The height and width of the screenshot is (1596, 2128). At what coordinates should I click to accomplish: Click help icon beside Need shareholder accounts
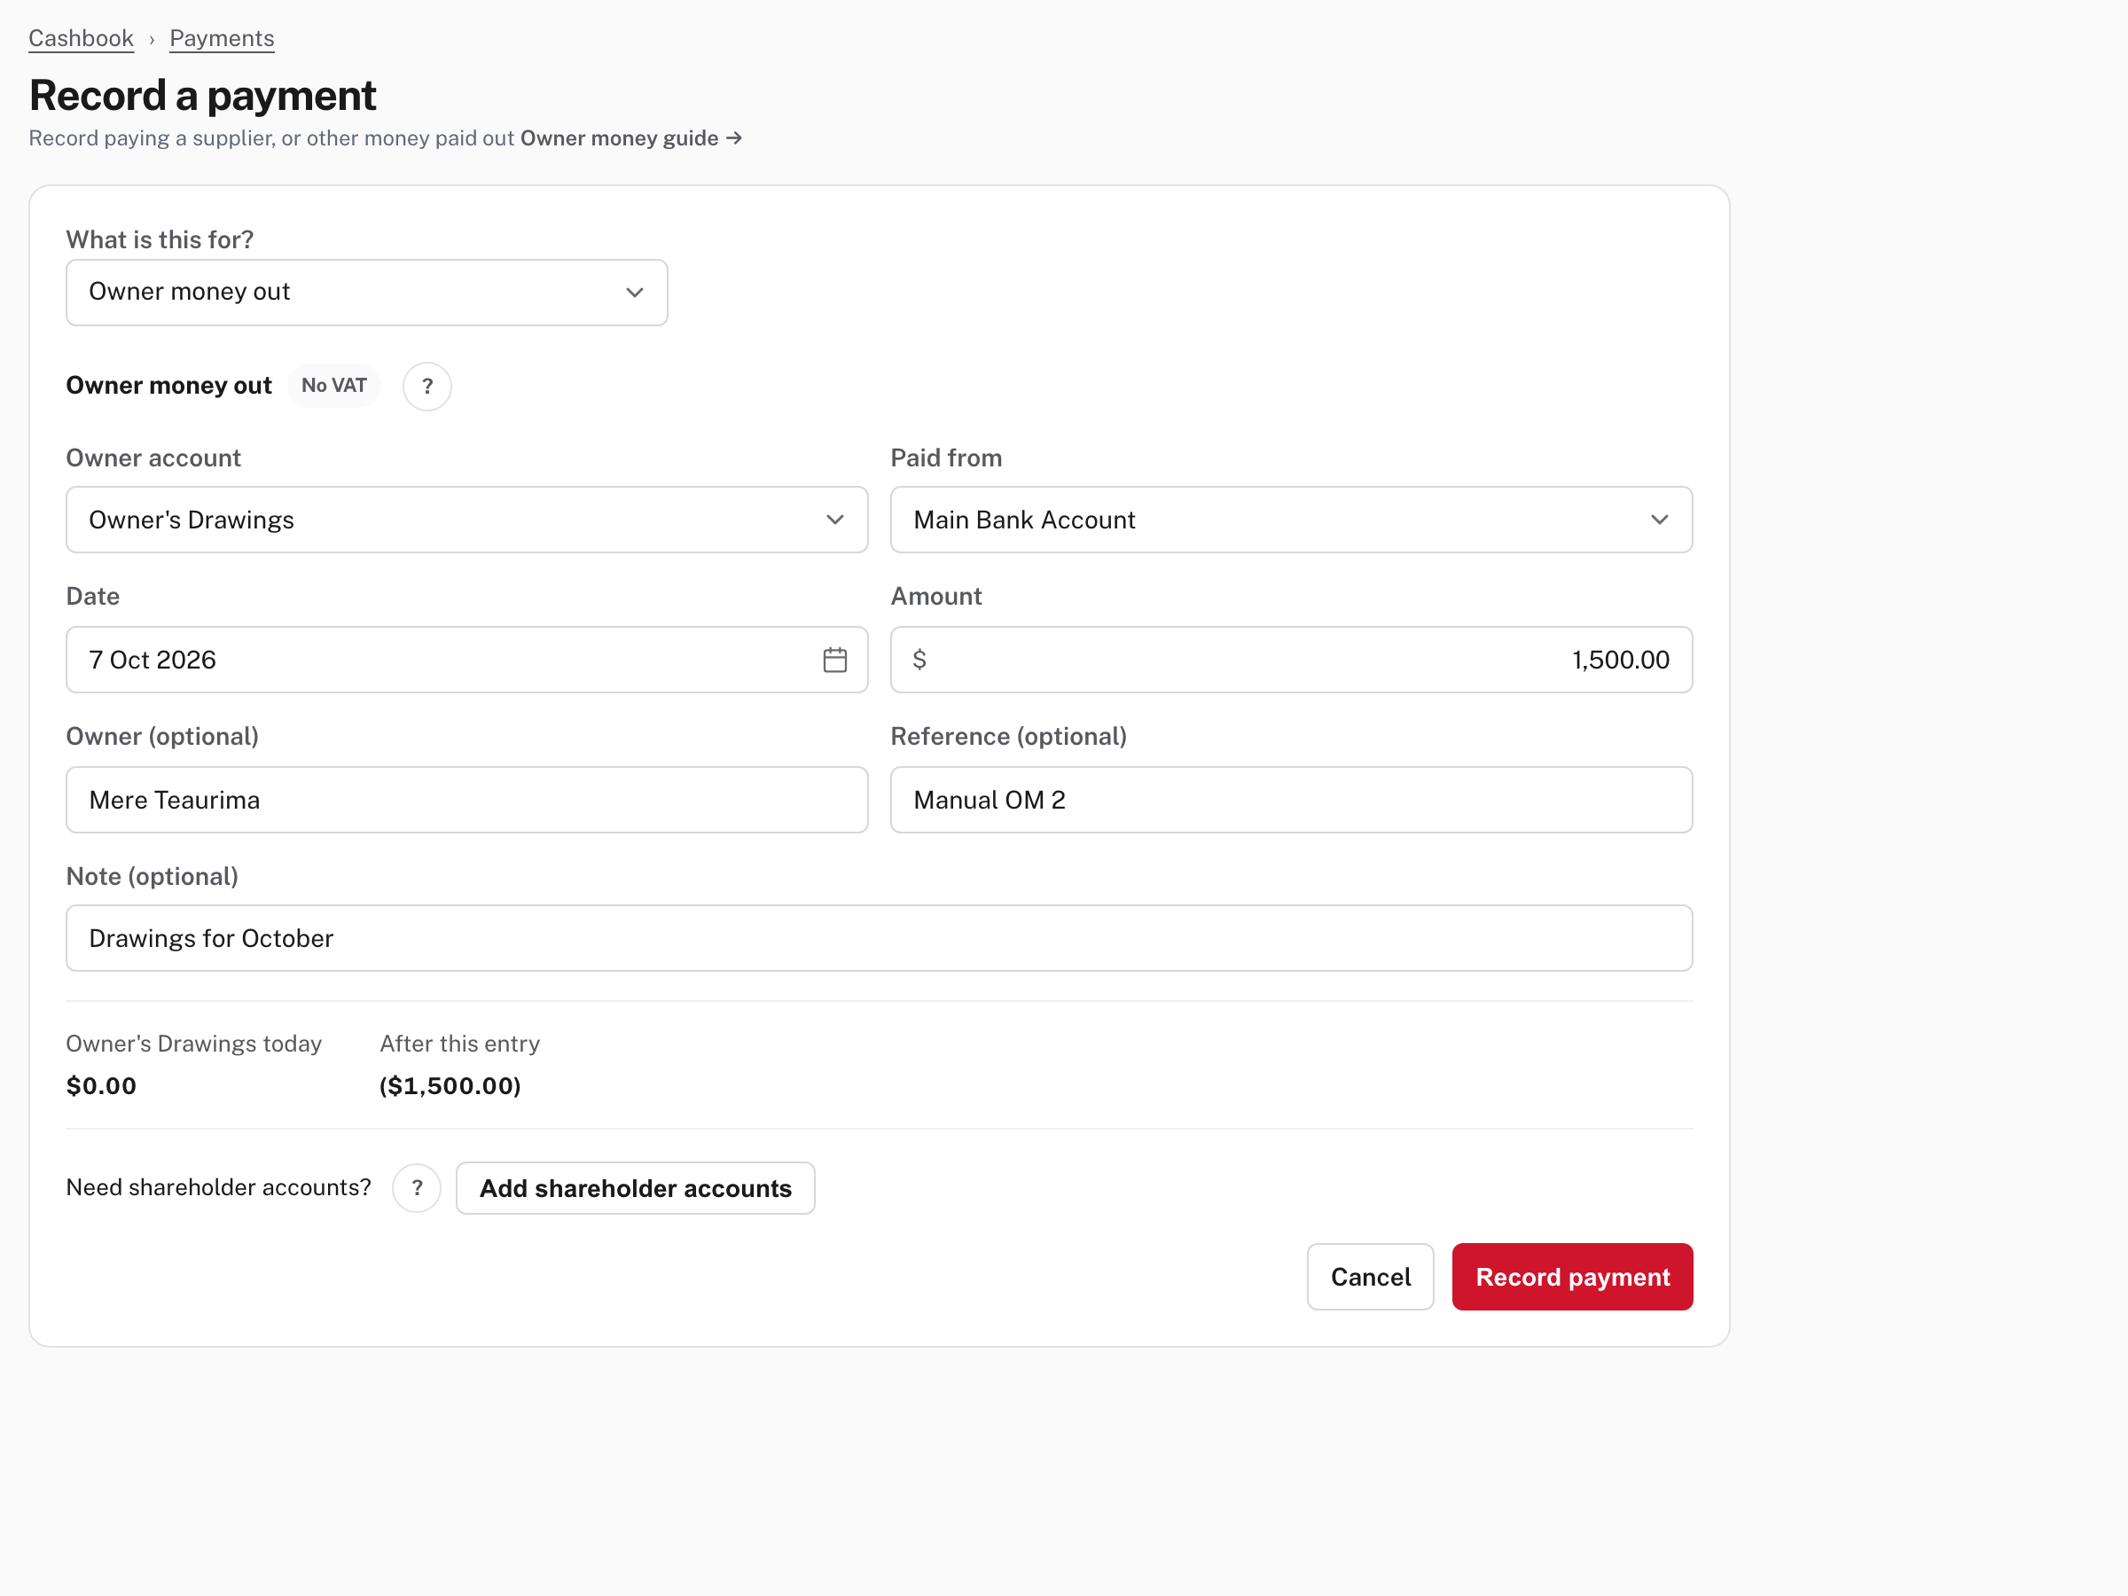[x=417, y=1188]
